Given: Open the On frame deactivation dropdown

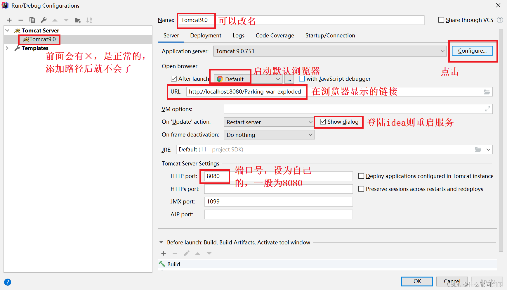Looking at the screenshot, I should coord(269,135).
